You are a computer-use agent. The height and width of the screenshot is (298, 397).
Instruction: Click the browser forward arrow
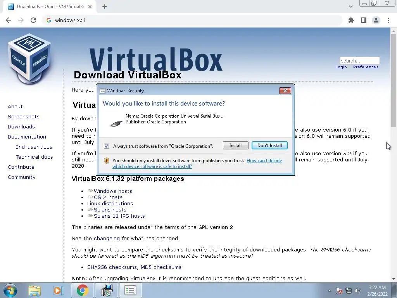tap(21, 20)
